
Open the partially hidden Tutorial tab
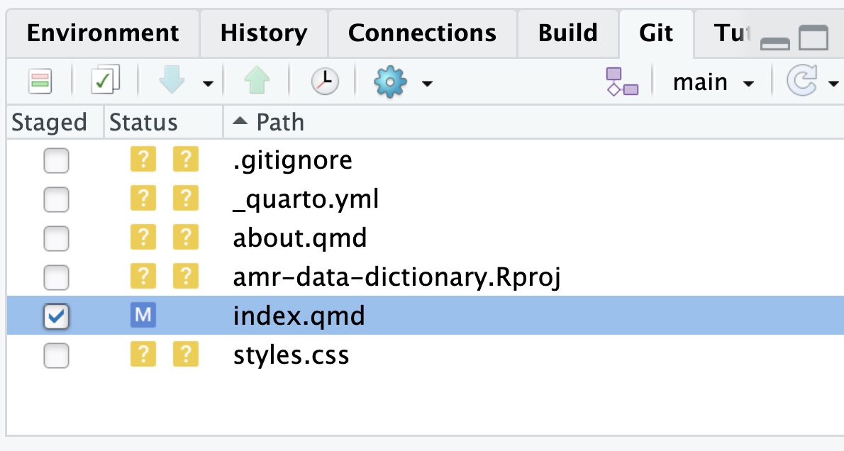[x=731, y=33]
